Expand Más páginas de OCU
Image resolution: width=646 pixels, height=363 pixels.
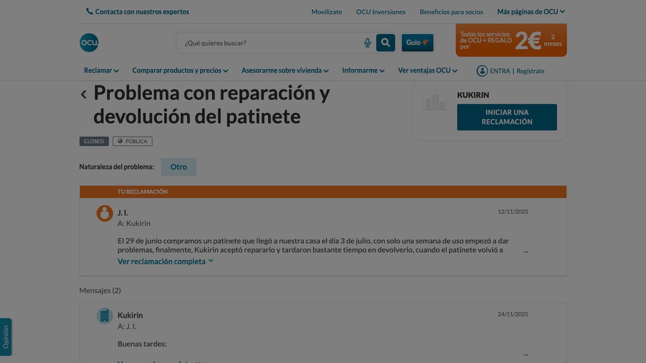pyautogui.click(x=531, y=12)
